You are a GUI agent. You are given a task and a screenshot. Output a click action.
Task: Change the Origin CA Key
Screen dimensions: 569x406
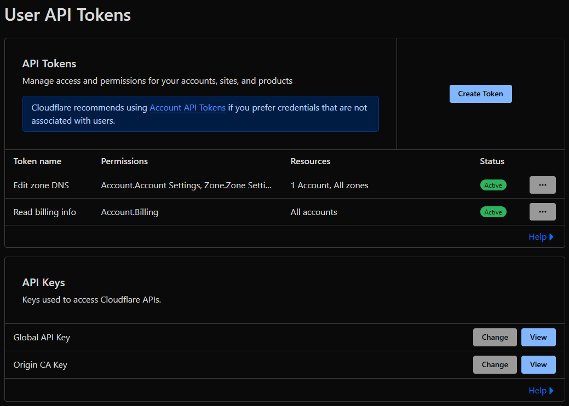tap(495, 364)
